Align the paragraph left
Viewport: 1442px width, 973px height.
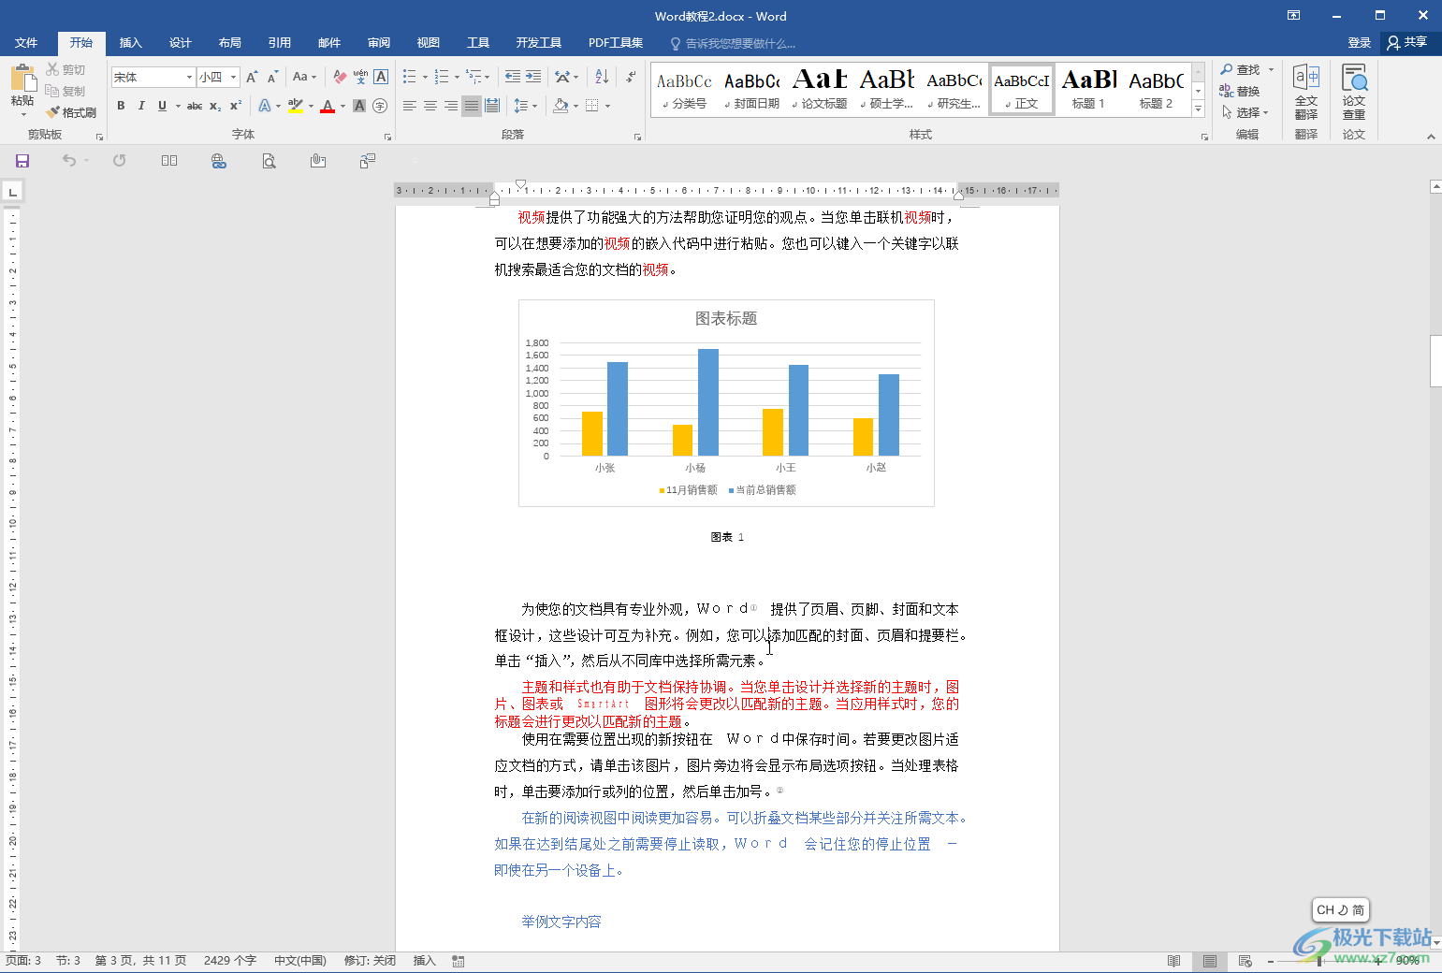coord(410,106)
